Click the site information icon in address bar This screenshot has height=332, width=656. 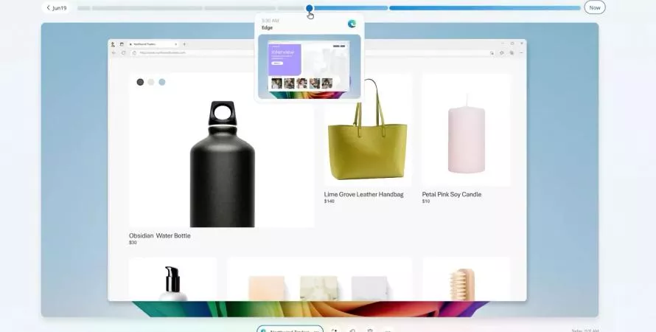pyautogui.click(x=134, y=53)
